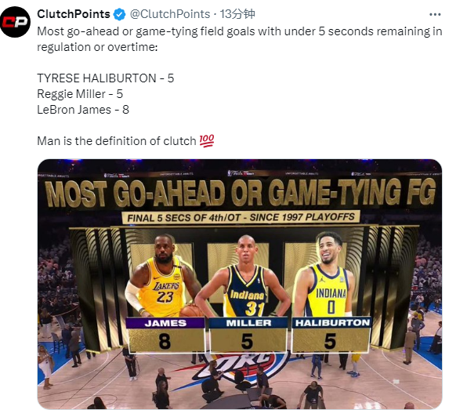Viewport: 449px width, 410px height.
Task: Click the ClutchPoints display name
Action: [x=74, y=14]
